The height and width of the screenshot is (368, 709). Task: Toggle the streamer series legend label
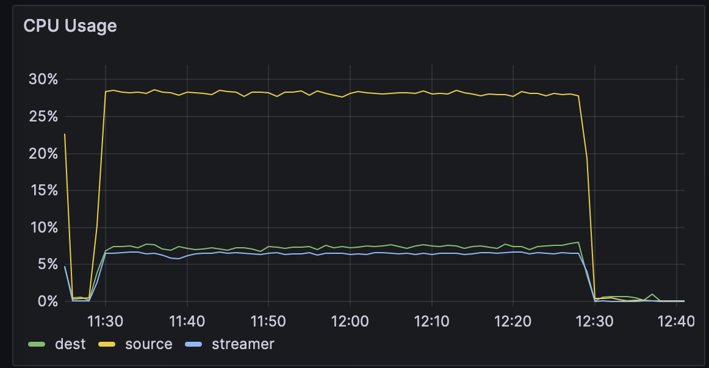243,344
